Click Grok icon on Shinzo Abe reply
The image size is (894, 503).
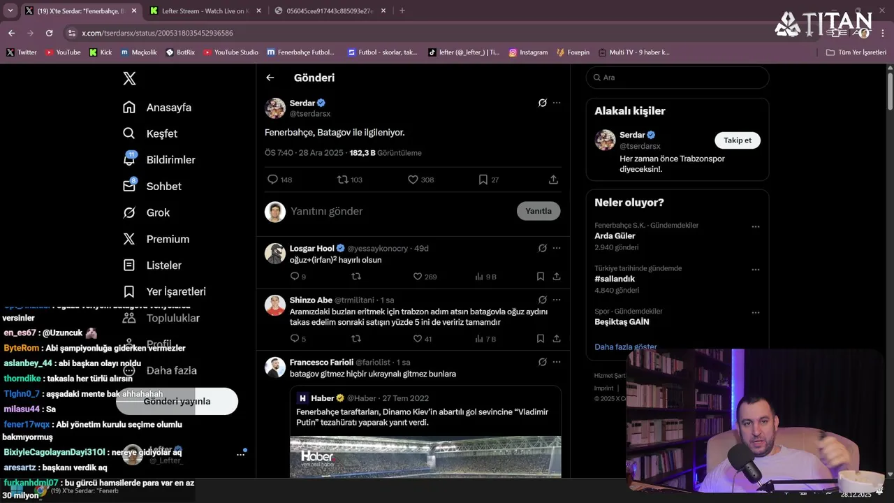pos(542,300)
